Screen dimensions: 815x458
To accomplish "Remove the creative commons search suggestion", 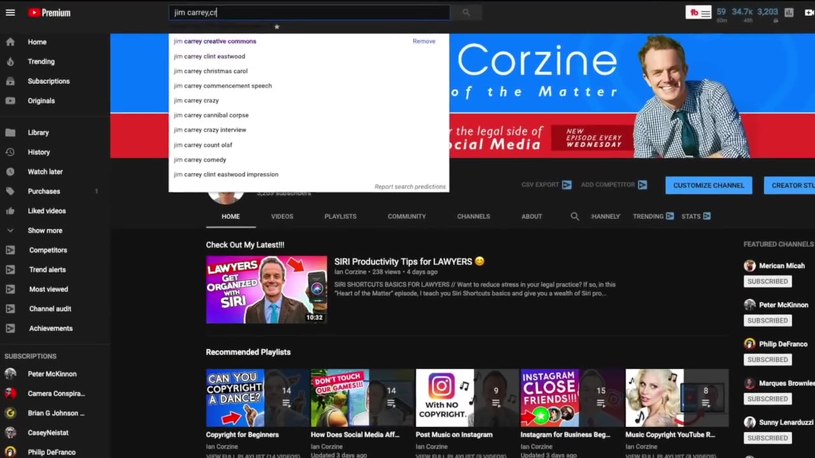I will (x=423, y=41).
